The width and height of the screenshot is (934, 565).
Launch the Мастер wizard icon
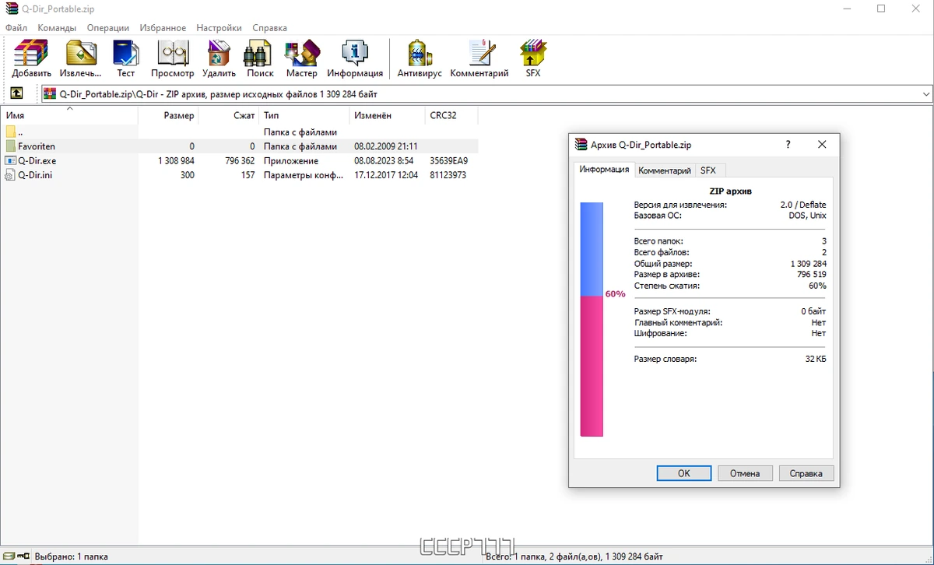point(301,53)
